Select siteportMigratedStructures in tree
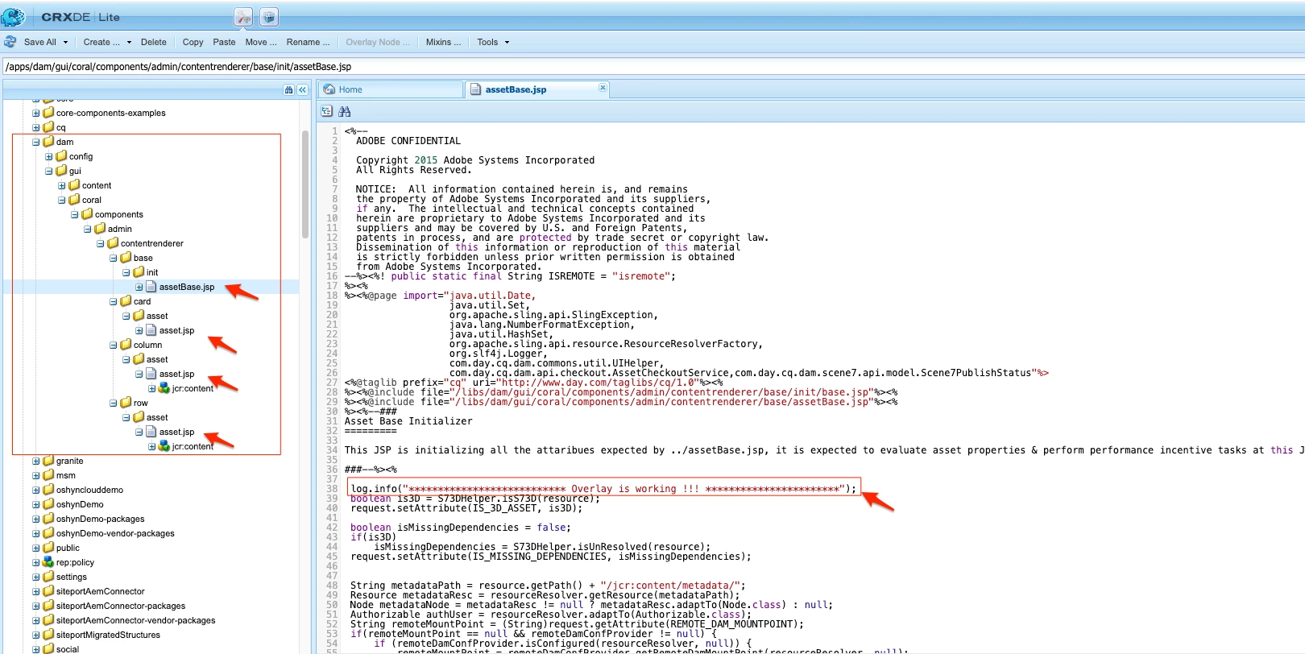The image size is (1305, 654). tap(108, 635)
